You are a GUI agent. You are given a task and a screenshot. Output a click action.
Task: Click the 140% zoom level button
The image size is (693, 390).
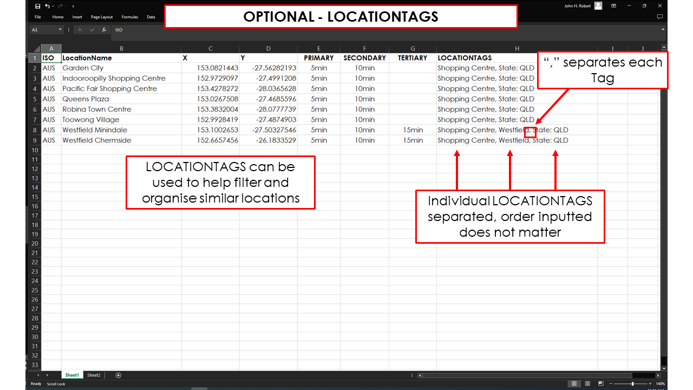pyautogui.click(x=661, y=383)
